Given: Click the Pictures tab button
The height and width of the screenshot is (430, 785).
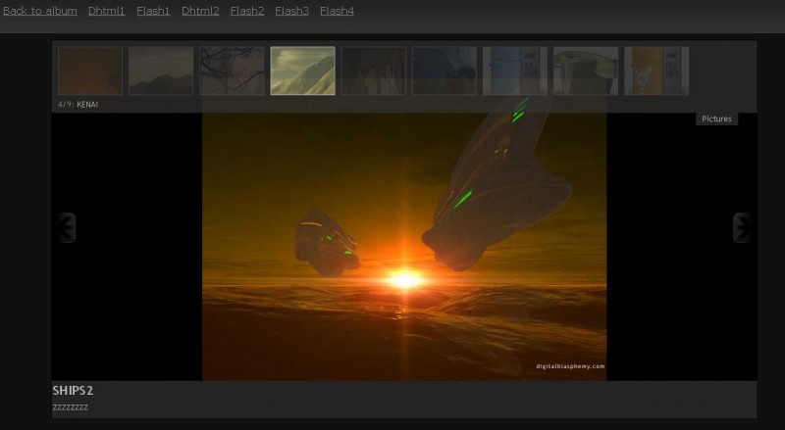Looking at the screenshot, I should (x=716, y=119).
